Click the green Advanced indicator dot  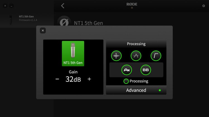point(160,90)
